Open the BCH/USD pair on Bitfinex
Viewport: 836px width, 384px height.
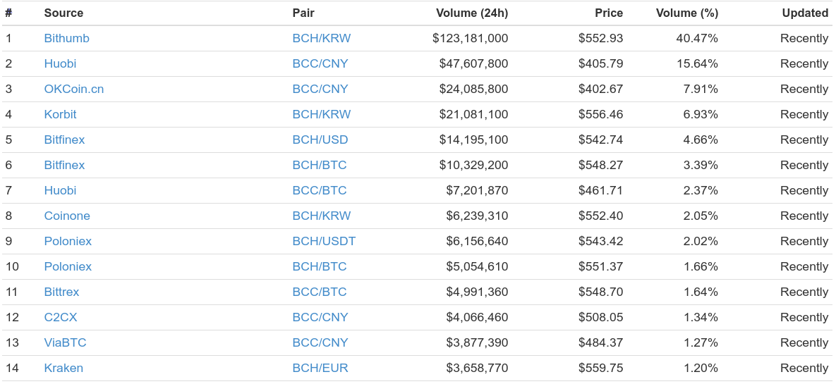pos(320,140)
